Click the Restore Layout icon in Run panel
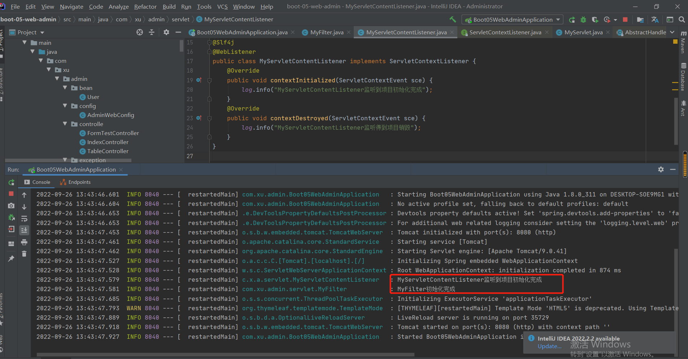This screenshot has width=688, height=359. [x=11, y=243]
